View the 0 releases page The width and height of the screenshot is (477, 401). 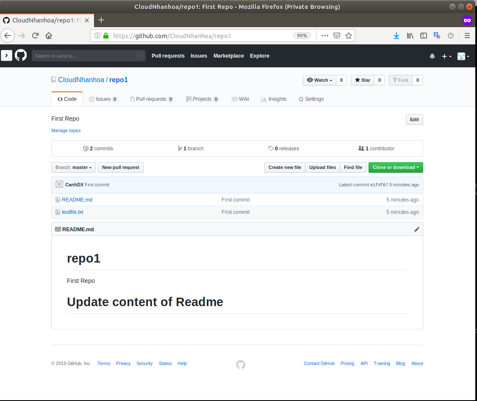(x=283, y=148)
